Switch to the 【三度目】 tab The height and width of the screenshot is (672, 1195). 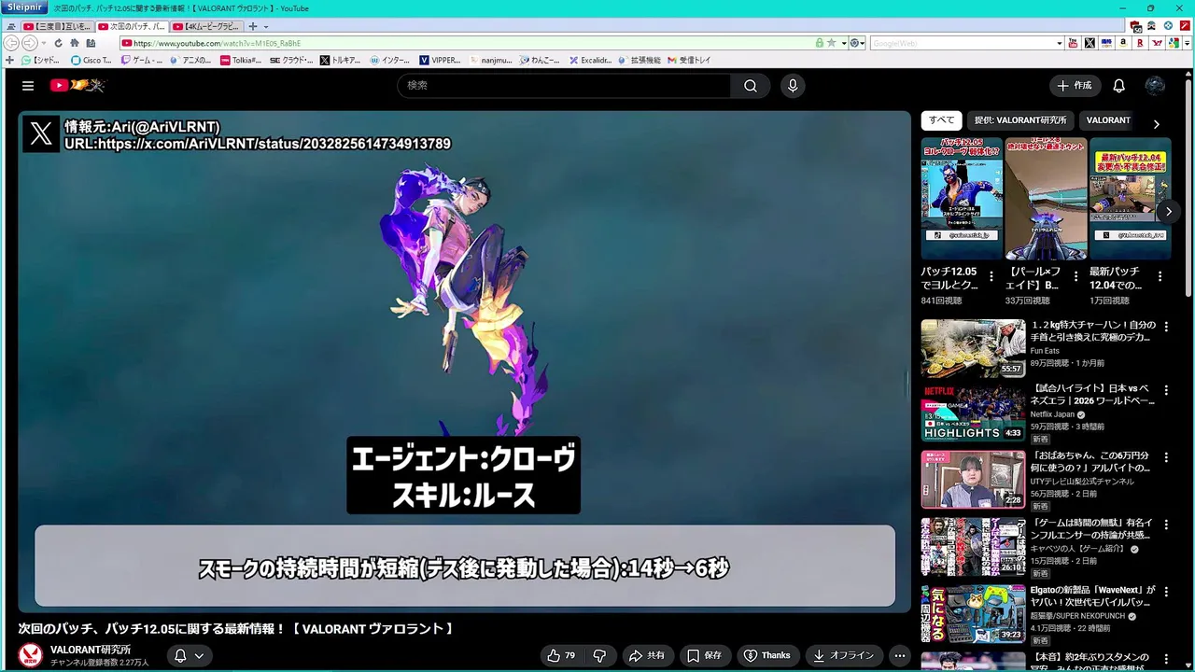56,26
